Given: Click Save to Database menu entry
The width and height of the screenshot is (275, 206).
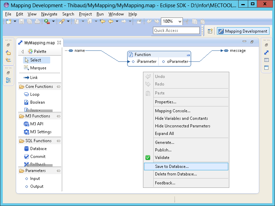Looking at the screenshot, I should pos(172,167).
